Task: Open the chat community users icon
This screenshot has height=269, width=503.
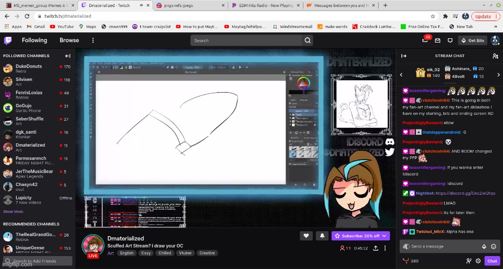Action: coord(495,56)
